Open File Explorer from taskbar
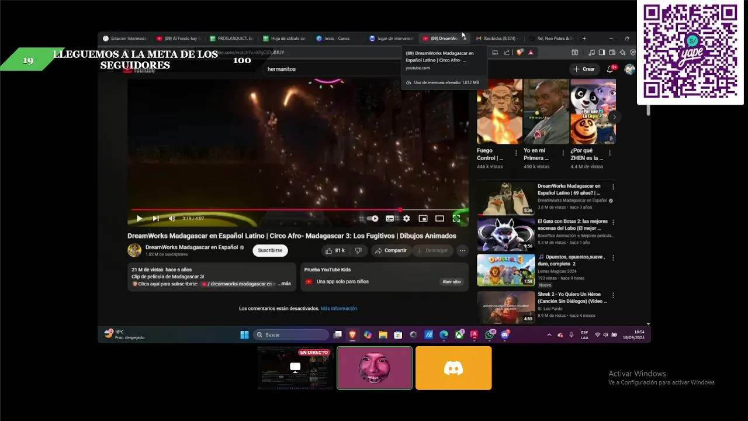748x421 pixels. coord(383,335)
